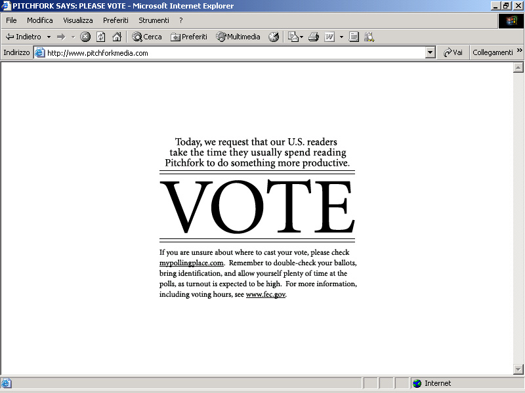Open the address bar dropdown list
The image size is (525, 393).
coord(430,52)
